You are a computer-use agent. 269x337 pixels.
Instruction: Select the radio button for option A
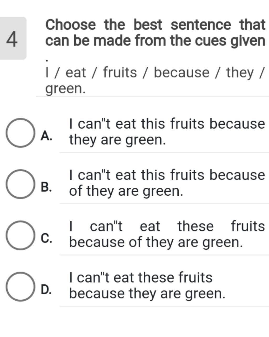pos(20,133)
